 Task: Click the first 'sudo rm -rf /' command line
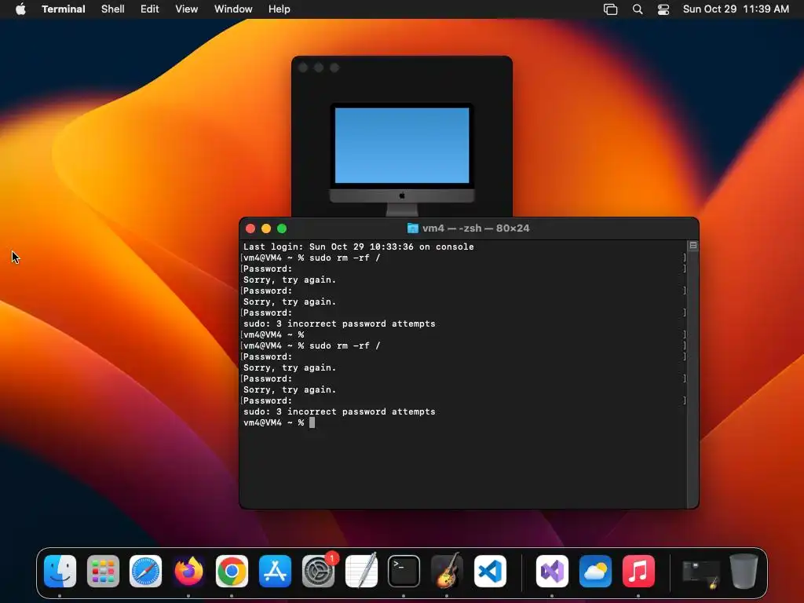point(312,258)
